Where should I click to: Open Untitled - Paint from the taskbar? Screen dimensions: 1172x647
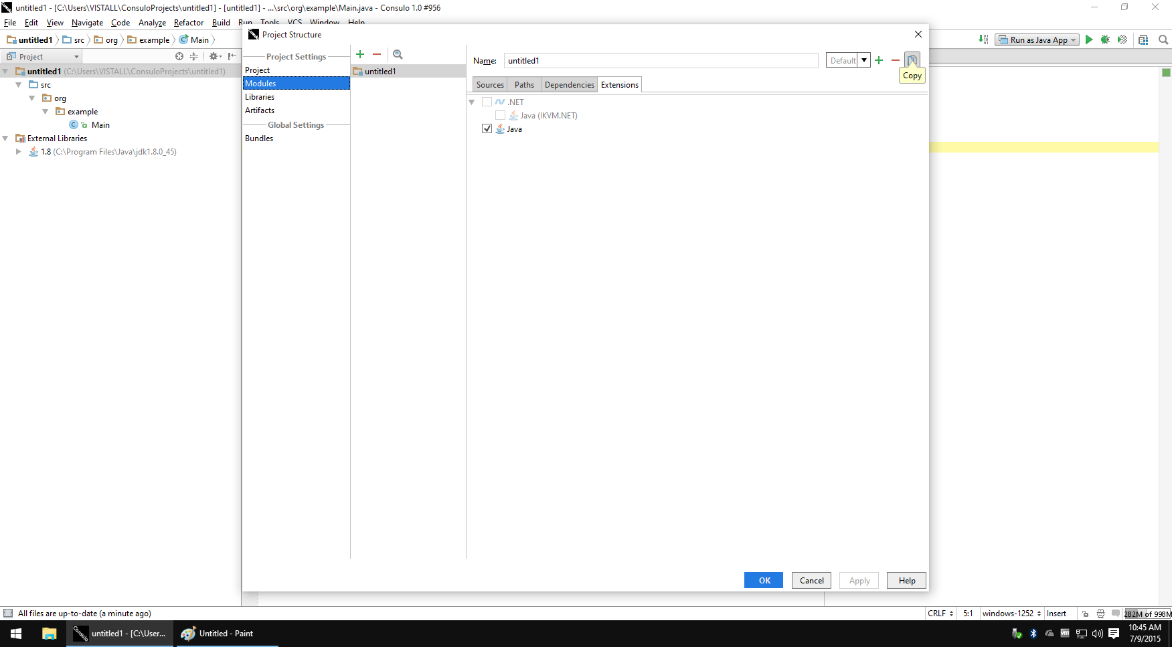click(226, 633)
